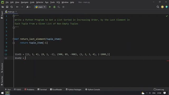Click line number 7 in the gutter
Image resolution: width=169 pixels, height=95 pixels.
(x=6, y=39)
